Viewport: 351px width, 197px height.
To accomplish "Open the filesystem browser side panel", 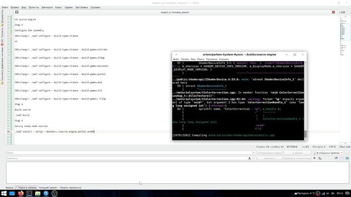I will coord(2,66).
